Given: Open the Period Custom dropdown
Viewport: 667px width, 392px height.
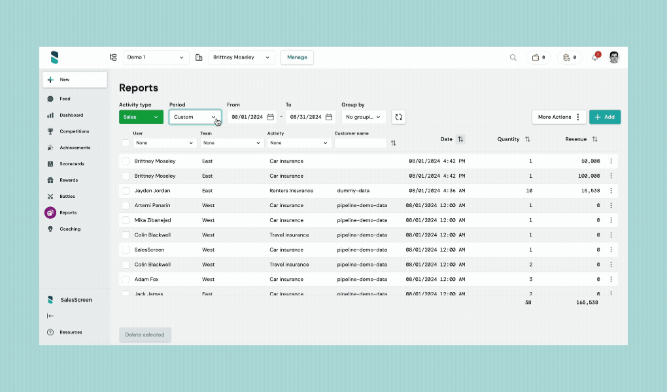Looking at the screenshot, I should [195, 117].
